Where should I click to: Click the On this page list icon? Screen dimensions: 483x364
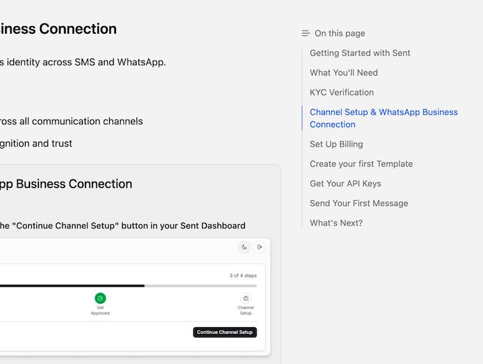[306, 33]
